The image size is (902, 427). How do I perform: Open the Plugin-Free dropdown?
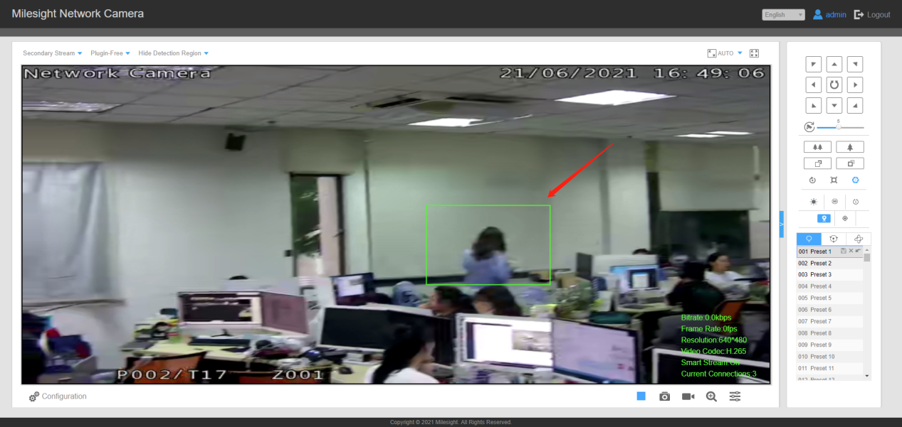click(x=110, y=53)
